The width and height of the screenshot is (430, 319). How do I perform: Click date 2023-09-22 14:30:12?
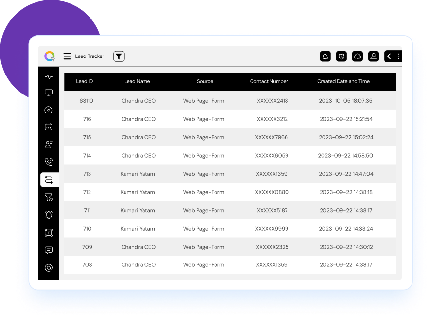click(x=346, y=247)
